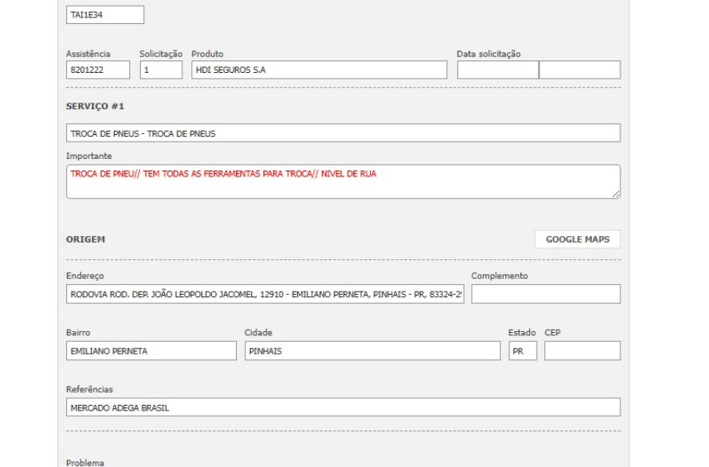The image size is (709, 467).
Task: Click the Solicitação number field
Action: (161, 70)
